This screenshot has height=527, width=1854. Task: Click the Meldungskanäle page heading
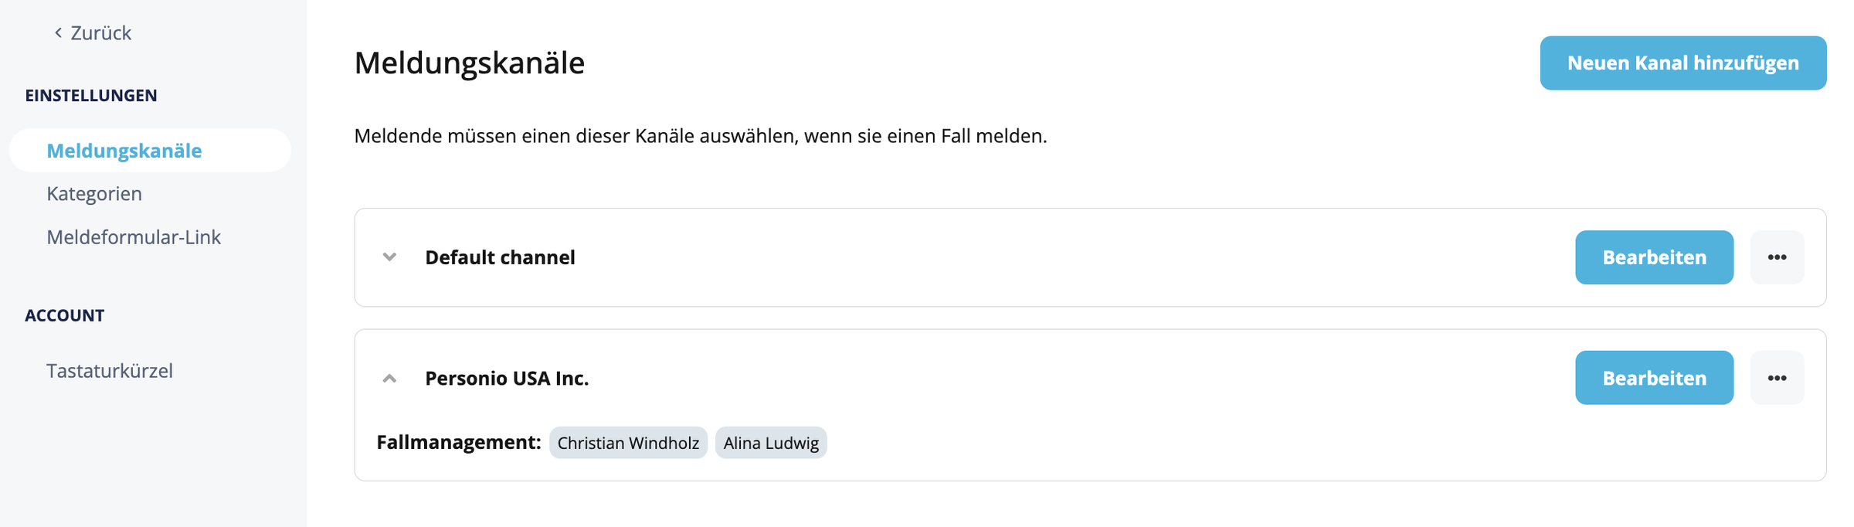pyautogui.click(x=469, y=63)
